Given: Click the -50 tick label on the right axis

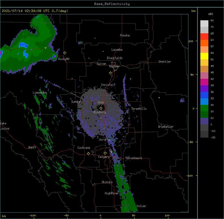Looking at the screenshot, I should [x=191, y=142].
